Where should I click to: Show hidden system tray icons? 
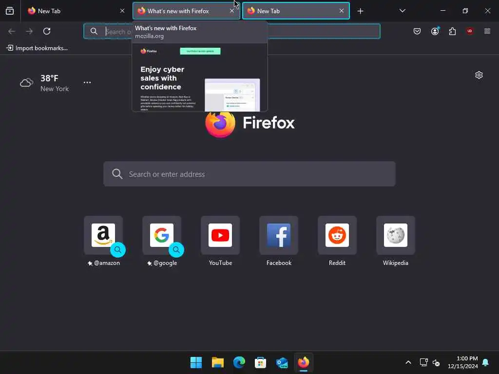[x=408, y=362]
